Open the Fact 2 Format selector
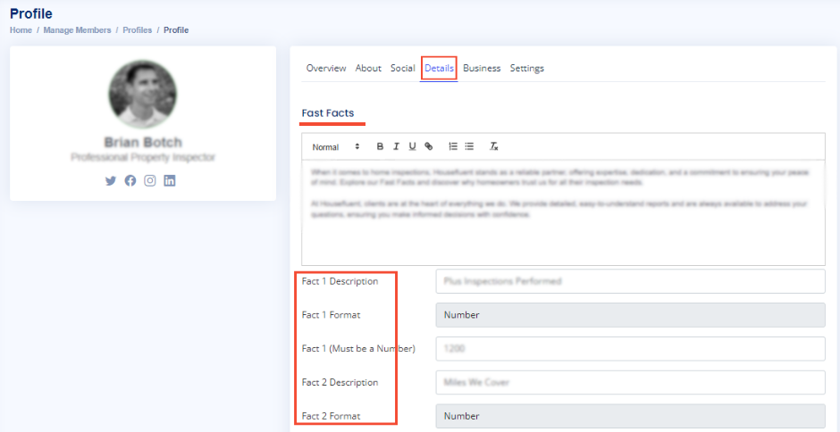The height and width of the screenshot is (432, 840). (629, 416)
